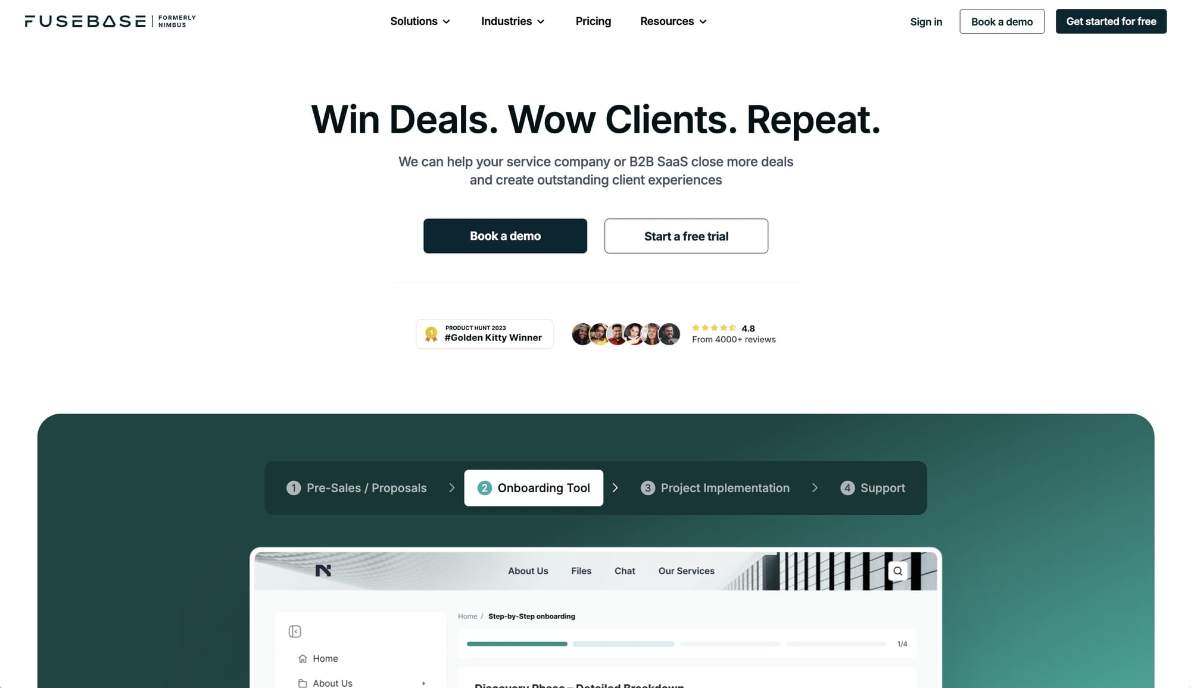1191x688 pixels.
Task: Click the Product Hunt Golden Kitty badge icon
Action: tap(432, 333)
